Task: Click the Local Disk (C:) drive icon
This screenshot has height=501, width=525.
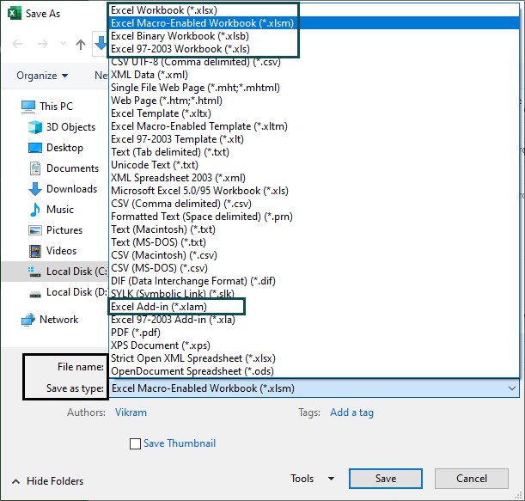Action: pyautogui.click(x=35, y=272)
